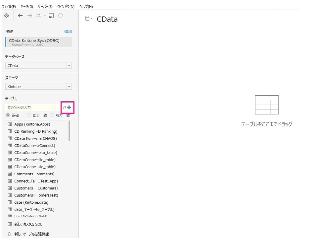Click the Comments table grid icon

(10, 174)
